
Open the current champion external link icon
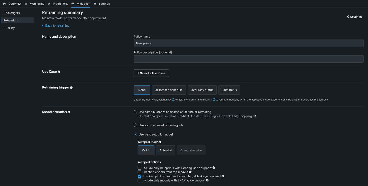click(255, 116)
